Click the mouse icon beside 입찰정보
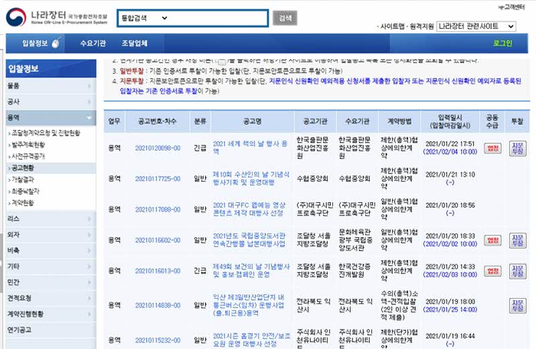Viewport: 536px width, 349px height. (x=55, y=44)
